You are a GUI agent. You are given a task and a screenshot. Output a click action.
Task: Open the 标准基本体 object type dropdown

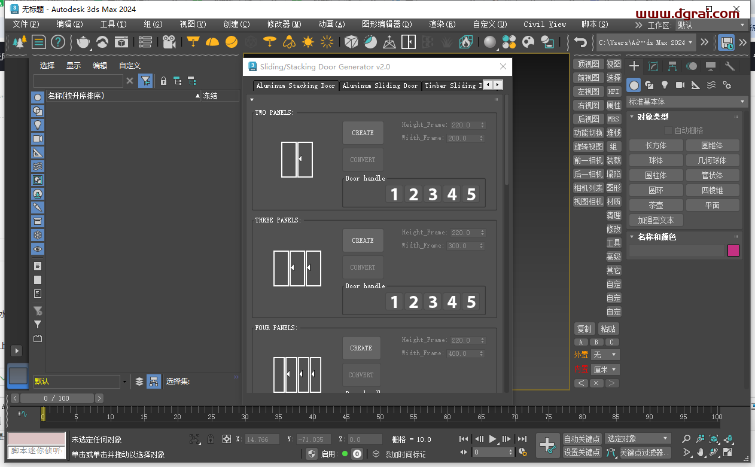[687, 102]
